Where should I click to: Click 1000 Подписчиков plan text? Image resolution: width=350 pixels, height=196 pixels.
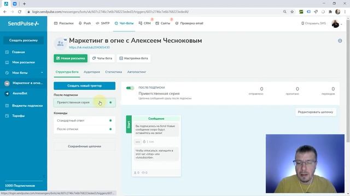pos(20,186)
